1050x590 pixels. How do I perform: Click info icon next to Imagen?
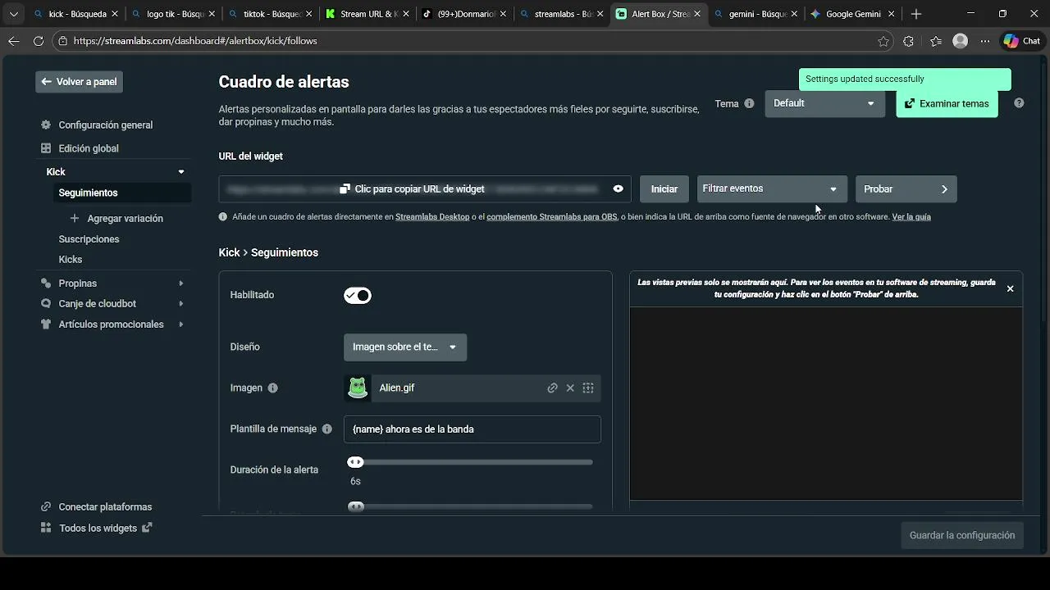273,388
